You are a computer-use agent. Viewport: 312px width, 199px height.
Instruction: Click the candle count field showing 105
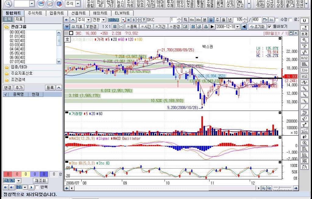(x=239, y=20)
